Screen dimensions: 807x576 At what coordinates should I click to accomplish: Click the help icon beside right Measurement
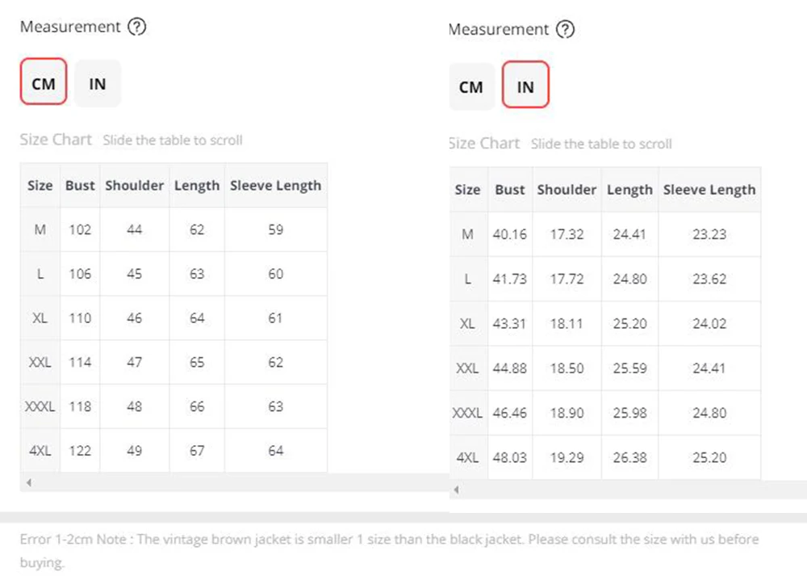point(565,29)
